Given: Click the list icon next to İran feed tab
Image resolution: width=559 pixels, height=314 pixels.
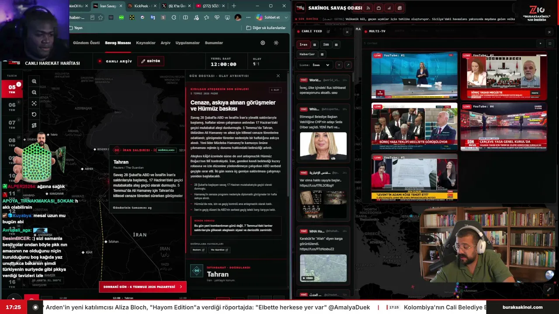Looking at the screenshot, I should (x=314, y=44).
